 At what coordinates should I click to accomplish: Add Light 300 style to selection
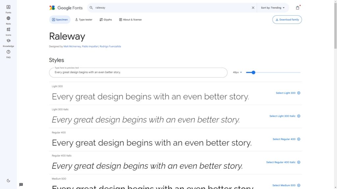288,93
